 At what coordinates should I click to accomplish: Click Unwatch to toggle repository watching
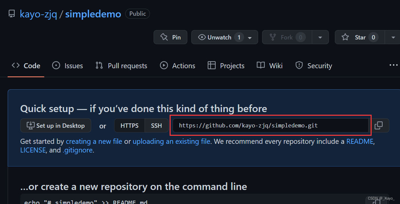(220, 37)
